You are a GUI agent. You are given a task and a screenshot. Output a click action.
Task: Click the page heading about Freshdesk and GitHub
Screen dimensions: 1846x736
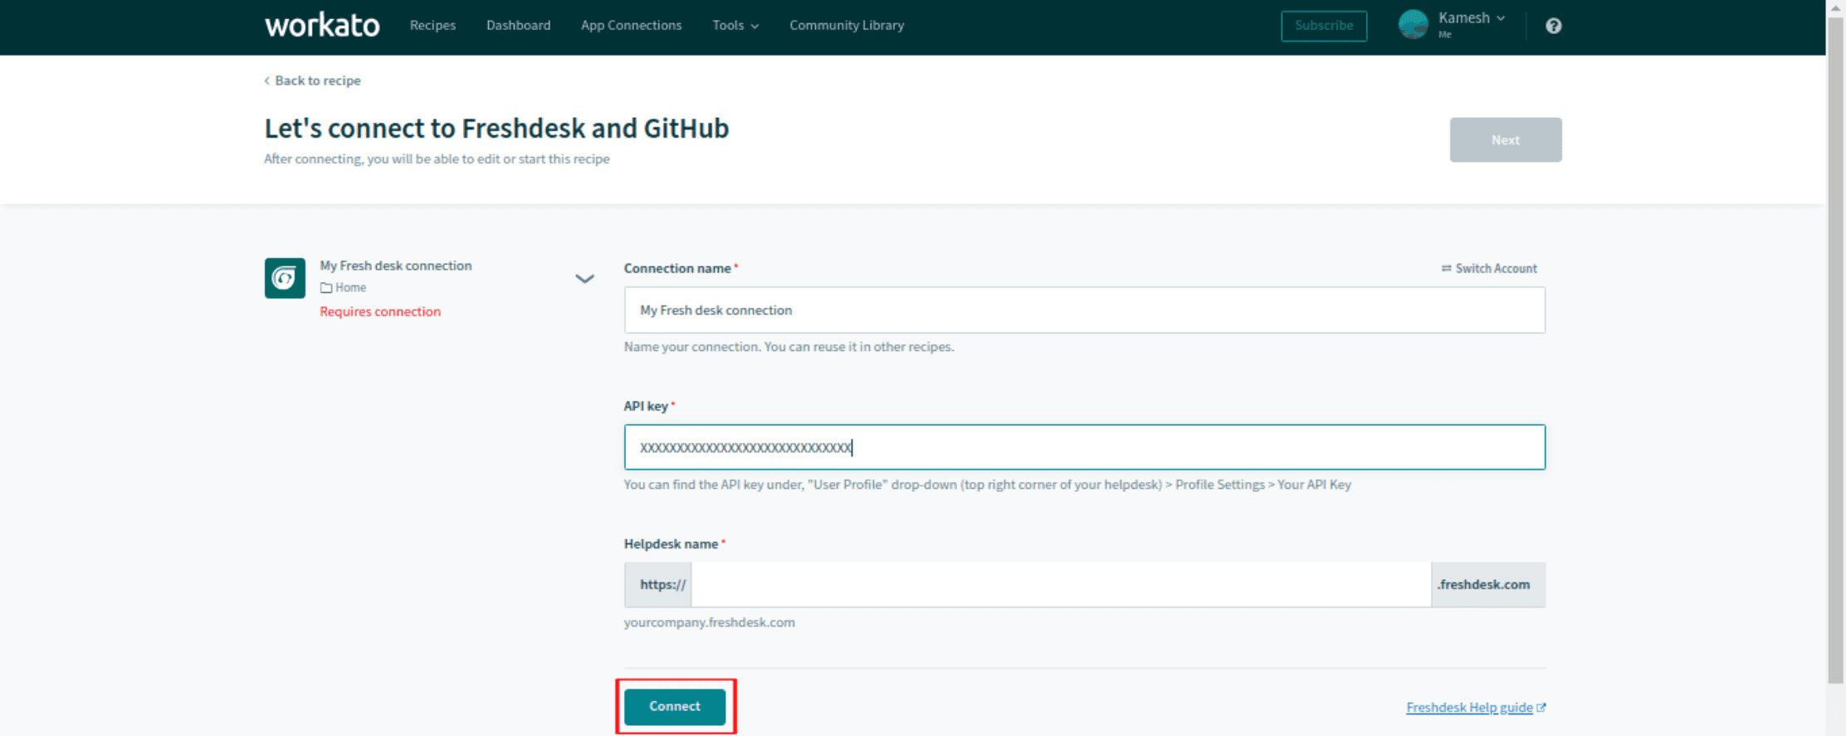point(496,129)
